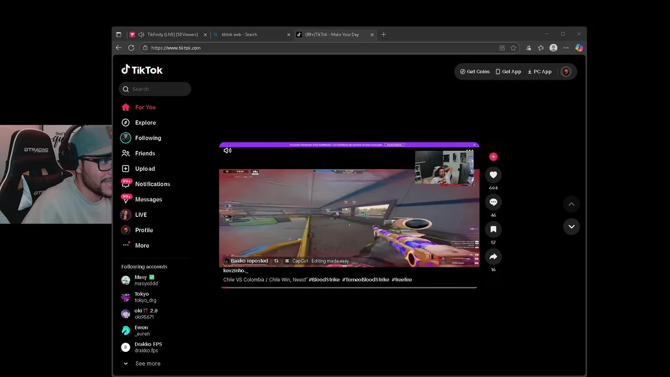Switch to the TikFinity LIVE tab
This screenshot has height=377, width=670.
(x=167, y=35)
